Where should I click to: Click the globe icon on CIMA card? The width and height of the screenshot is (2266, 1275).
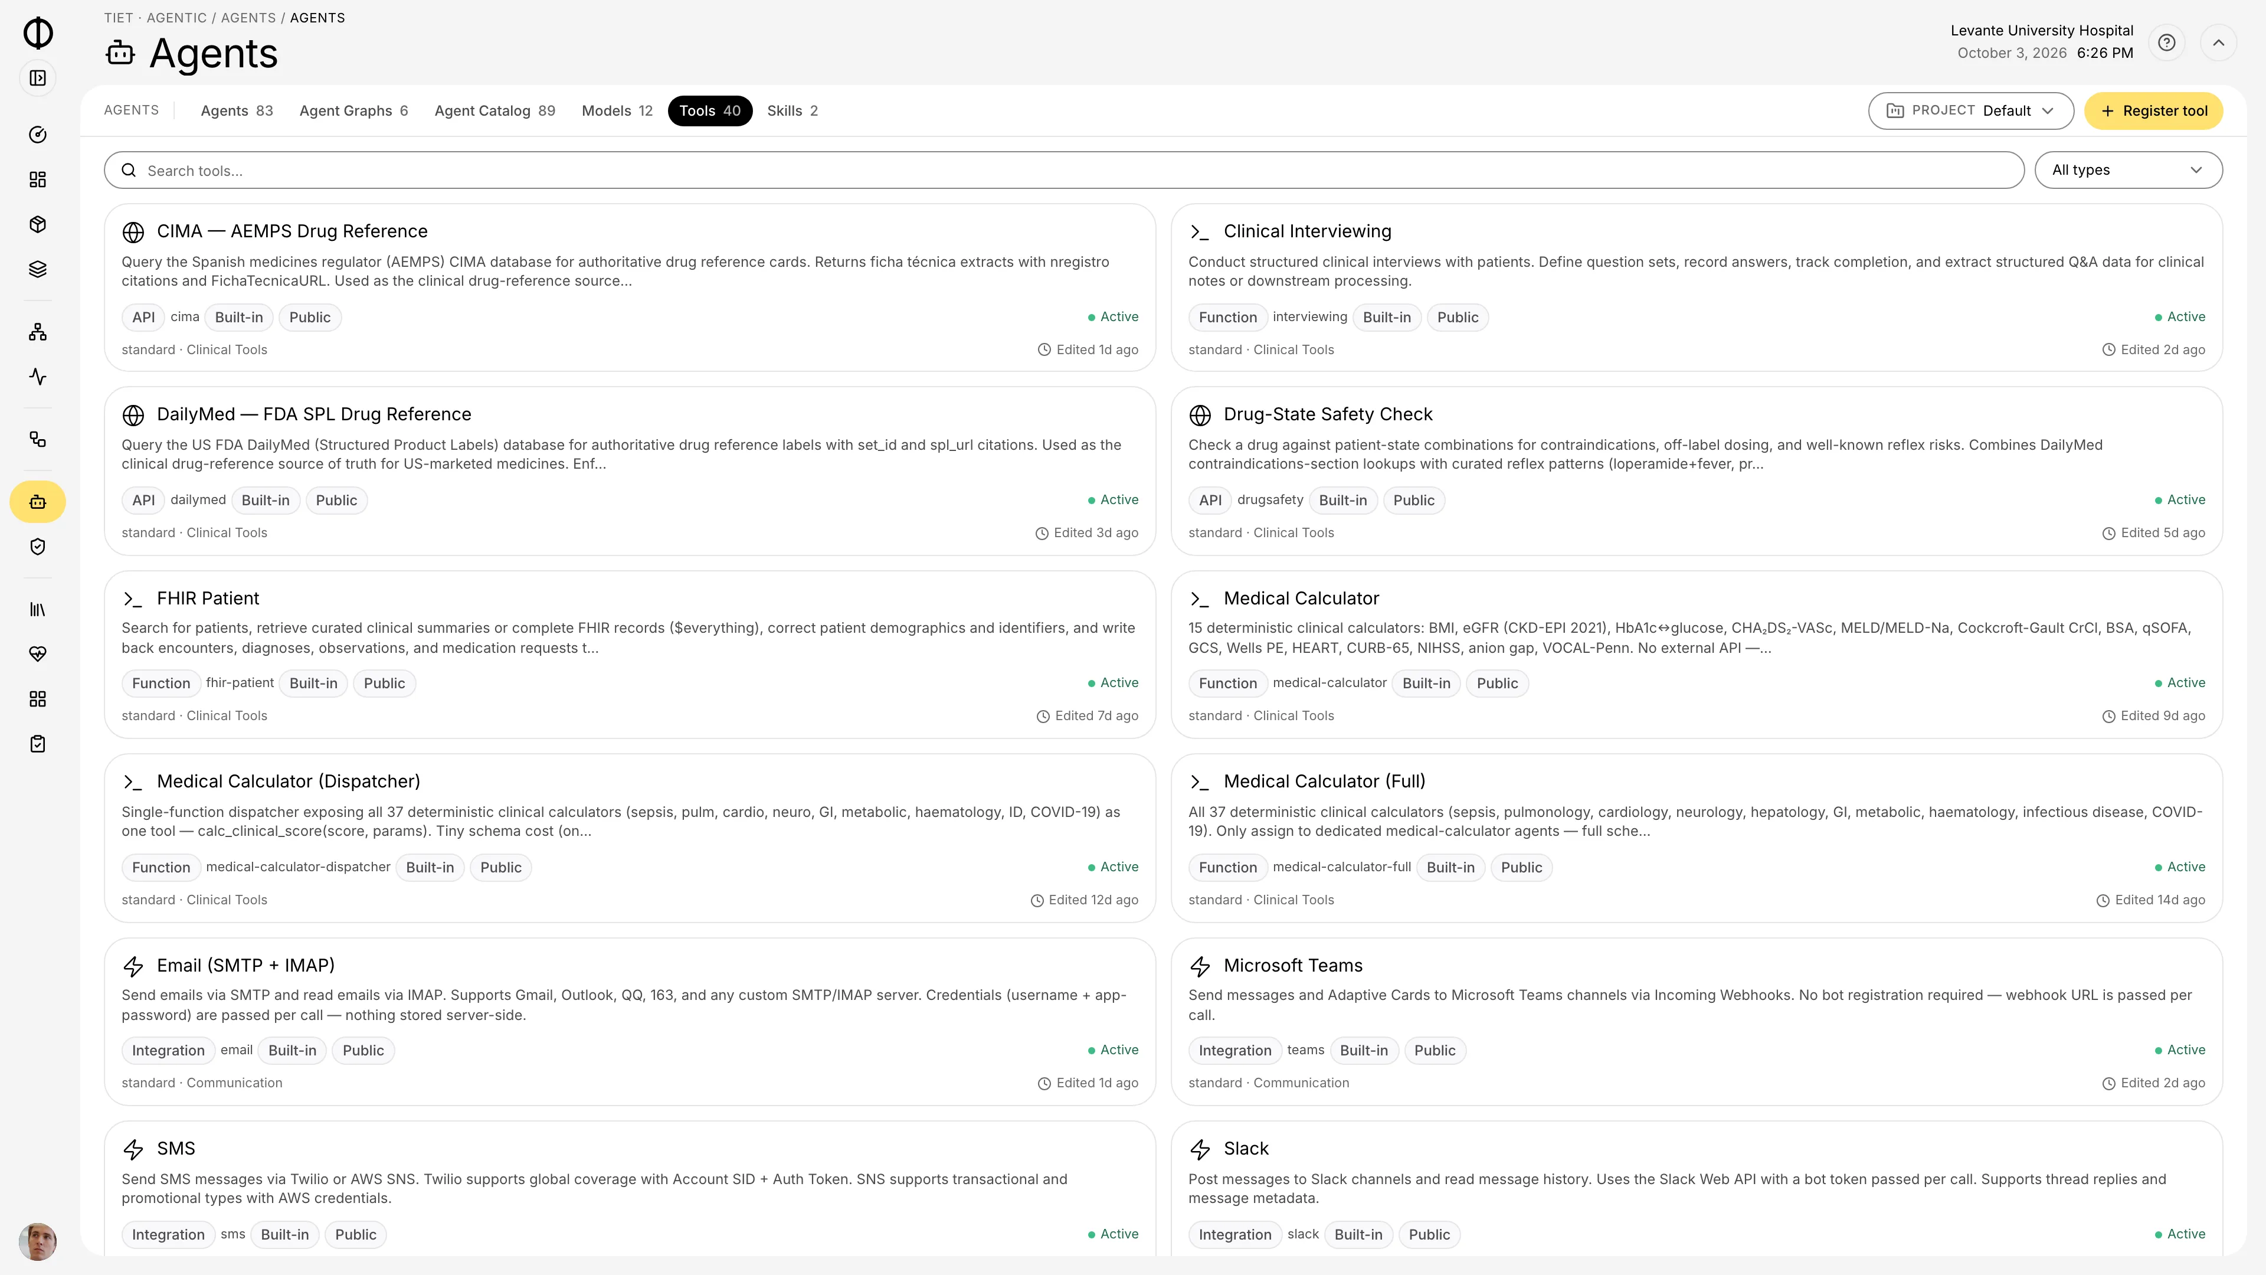click(x=133, y=233)
